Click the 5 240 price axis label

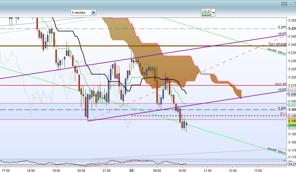pyautogui.click(x=292, y=45)
